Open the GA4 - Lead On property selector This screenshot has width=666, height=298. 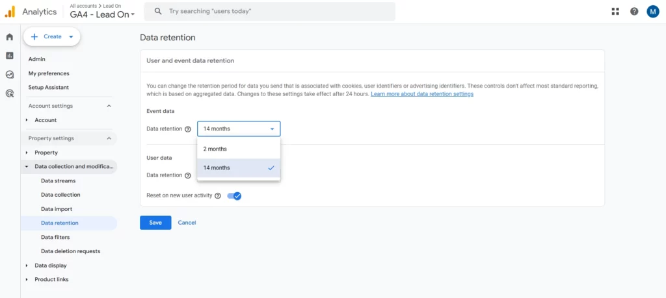click(x=103, y=14)
